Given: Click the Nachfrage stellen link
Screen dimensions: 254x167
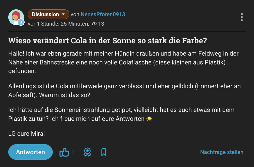Looking at the screenshot, I should click(x=222, y=152).
